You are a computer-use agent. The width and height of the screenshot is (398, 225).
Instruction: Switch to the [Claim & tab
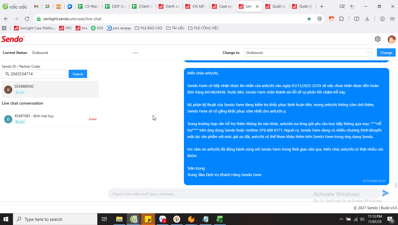click(143, 6)
